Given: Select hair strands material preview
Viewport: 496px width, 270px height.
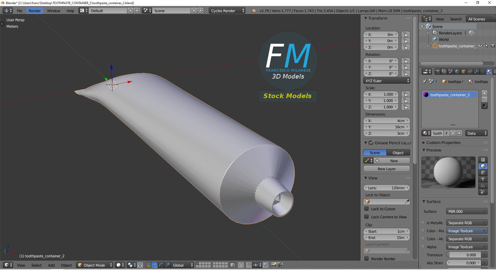Looking at the screenshot, I should pyautogui.click(x=483, y=185).
